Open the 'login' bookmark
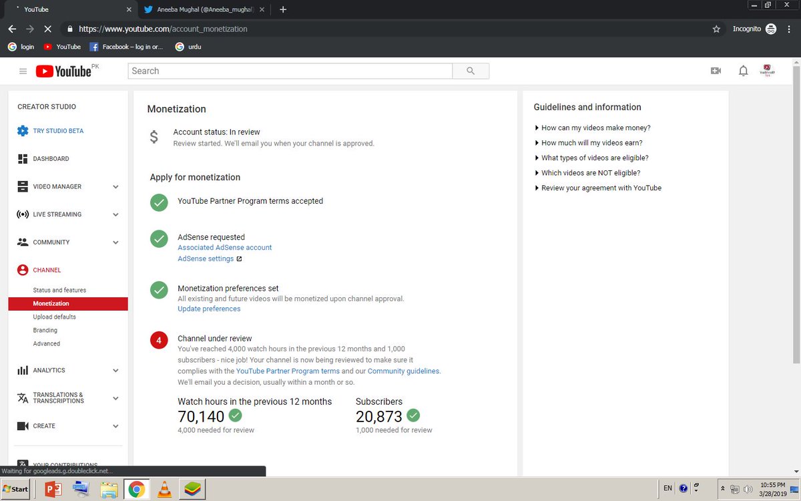The width and height of the screenshot is (801, 501). coord(21,47)
